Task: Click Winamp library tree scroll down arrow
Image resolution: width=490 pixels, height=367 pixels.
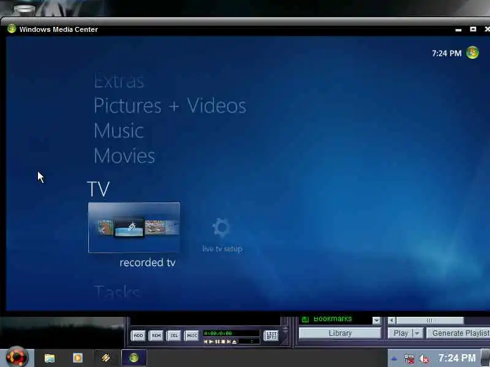Action: point(376,320)
